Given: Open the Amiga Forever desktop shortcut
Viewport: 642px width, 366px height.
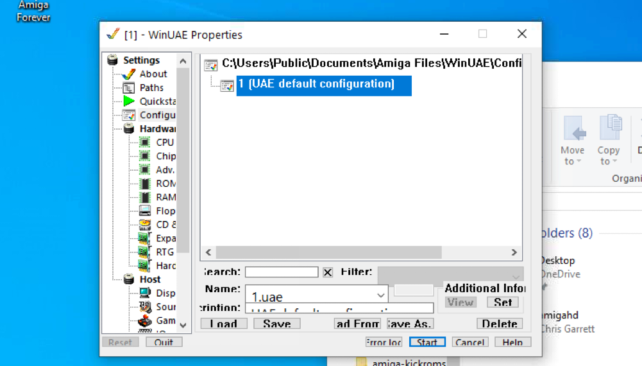Looking at the screenshot, I should (33, 11).
